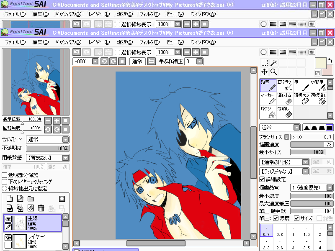Create a new normal layer
This screenshot has height=251, width=335.
pyautogui.click(x=10, y=198)
